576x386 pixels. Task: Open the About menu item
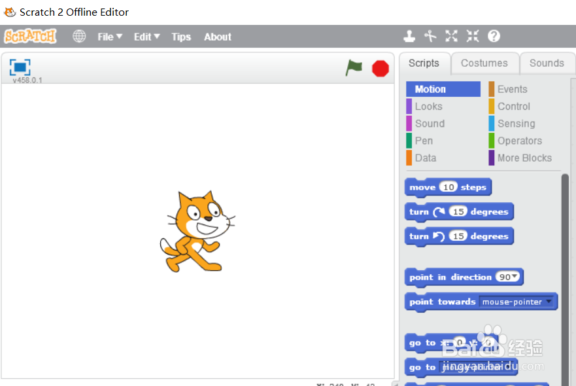[x=218, y=37]
